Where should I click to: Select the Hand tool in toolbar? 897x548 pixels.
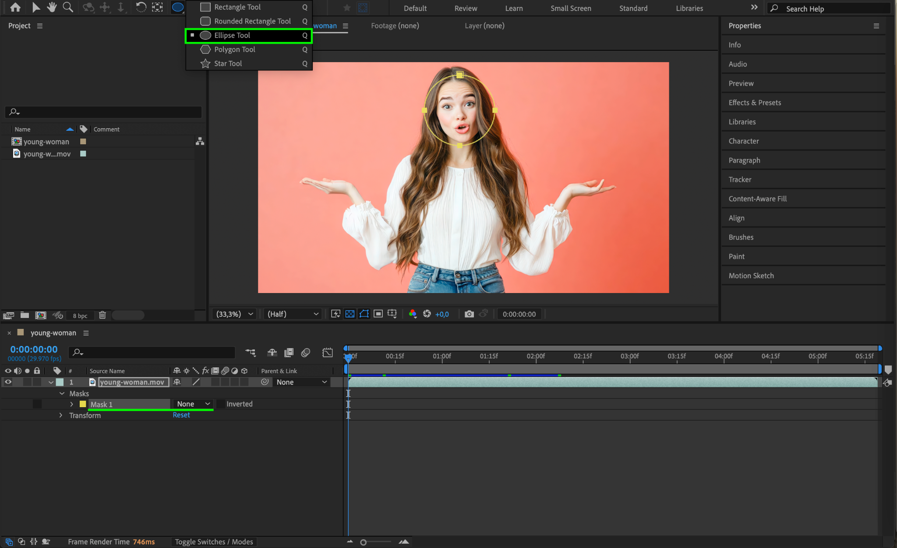52,7
